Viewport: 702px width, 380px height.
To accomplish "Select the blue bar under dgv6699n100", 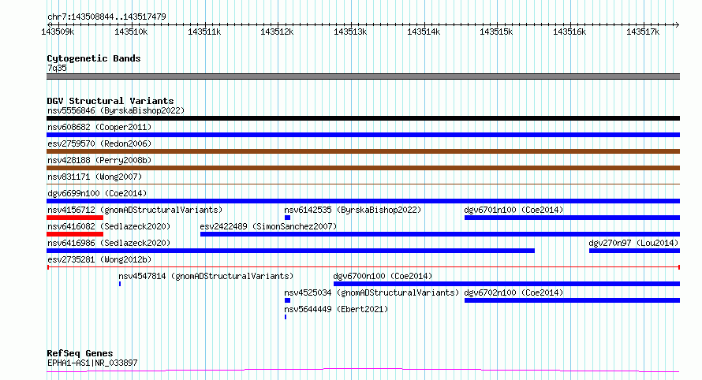I will (x=363, y=201).
